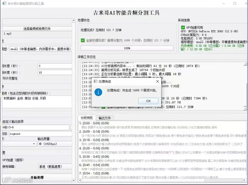Click OK in the 处理完成 dialog
This screenshot has width=248, height=185.
tap(148, 101)
